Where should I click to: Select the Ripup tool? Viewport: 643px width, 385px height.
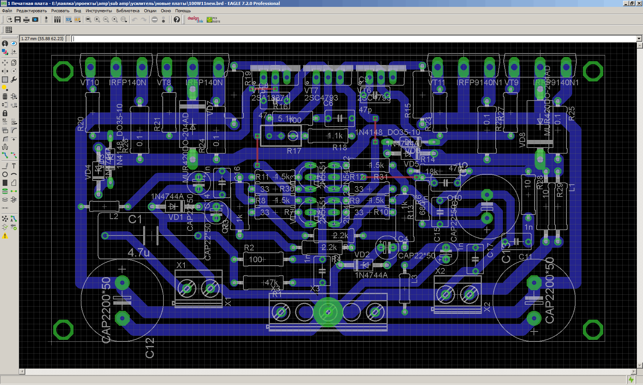14,155
